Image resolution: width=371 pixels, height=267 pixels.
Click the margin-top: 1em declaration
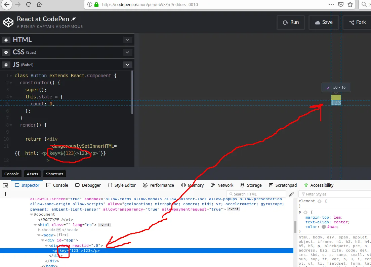coord(324,217)
